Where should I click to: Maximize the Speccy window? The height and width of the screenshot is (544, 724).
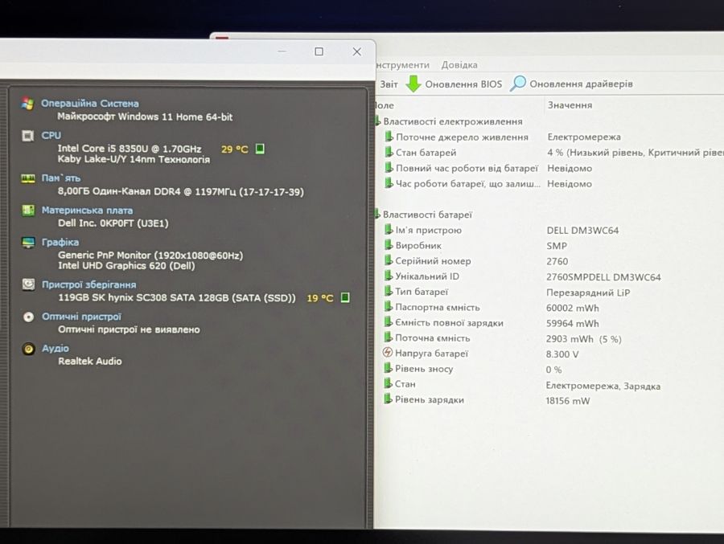click(x=319, y=51)
